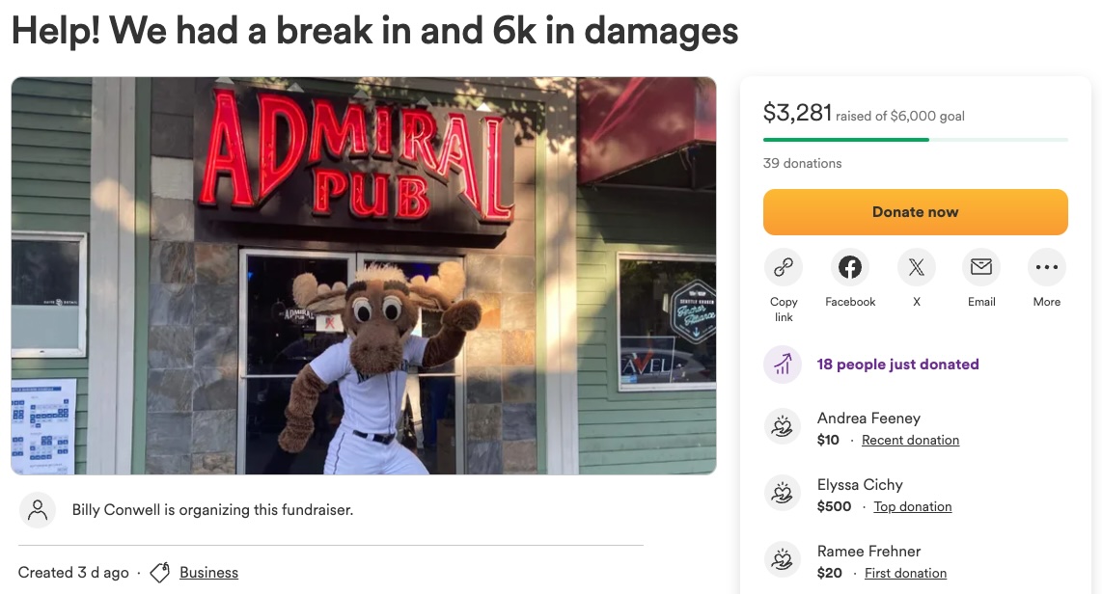Open the Email share envelope icon
The image size is (1102, 594).
coord(981,267)
